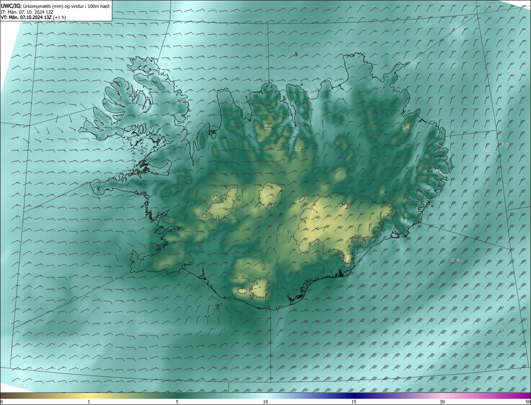The width and height of the screenshot is (531, 405).
Task: Click the 'UWC/IG: Úrkomumætti (mm) og vindur' title line
Action: (x=55, y=6)
